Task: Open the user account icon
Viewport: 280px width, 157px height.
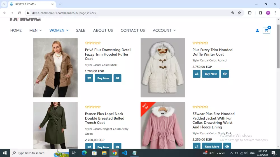Action: point(257,31)
